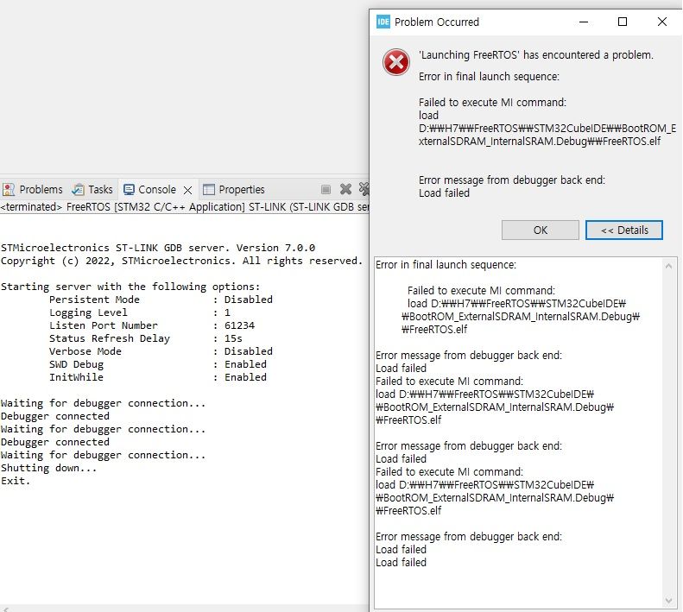Click the Console tab monitor icon
This screenshot has height=612, width=683.
(x=129, y=190)
